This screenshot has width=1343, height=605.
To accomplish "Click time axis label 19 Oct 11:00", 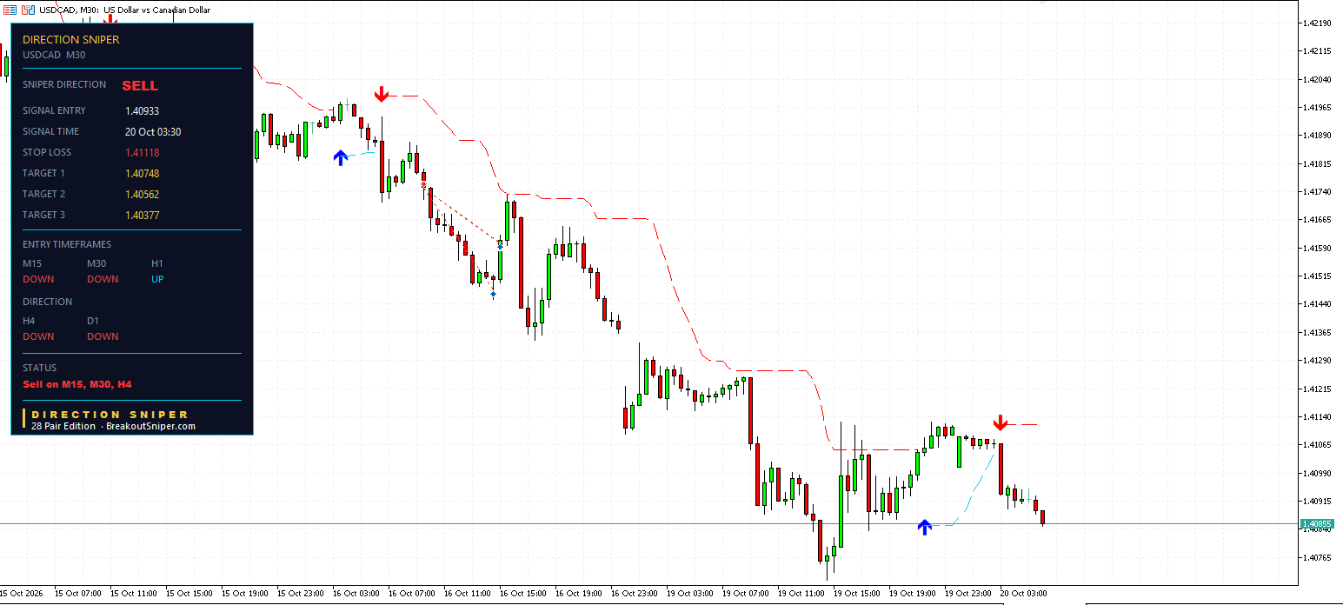I will pyautogui.click(x=801, y=594).
